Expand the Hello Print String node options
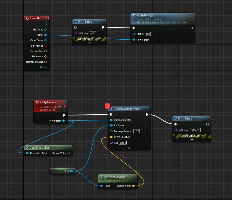This screenshot has width=232, height=200. click(x=89, y=43)
